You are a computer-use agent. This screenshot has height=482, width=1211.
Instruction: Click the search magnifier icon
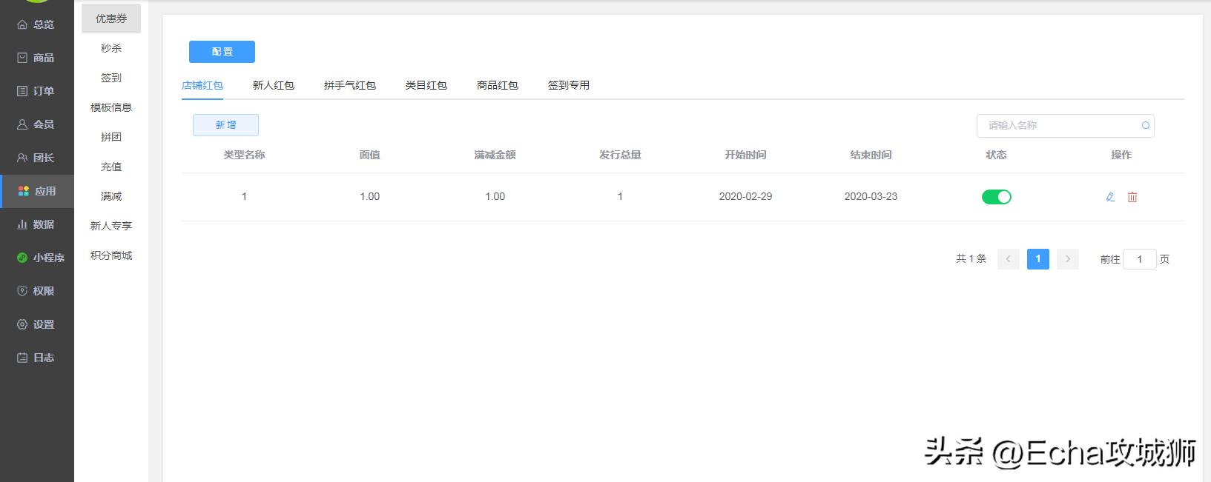pos(1145,126)
